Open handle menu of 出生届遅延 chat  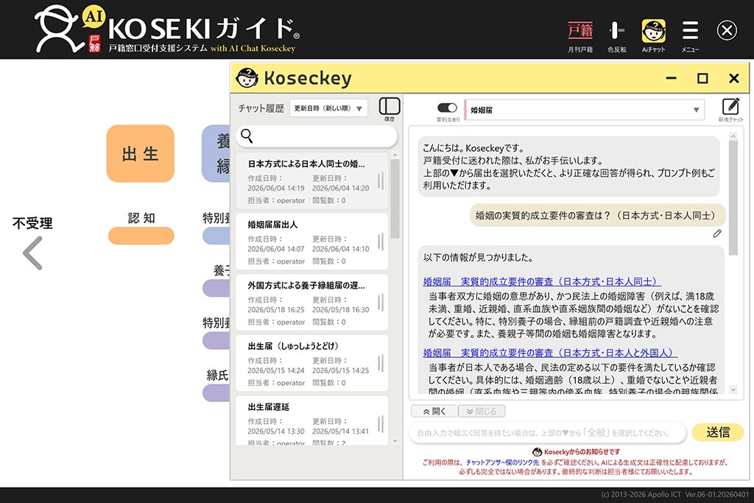click(381, 423)
